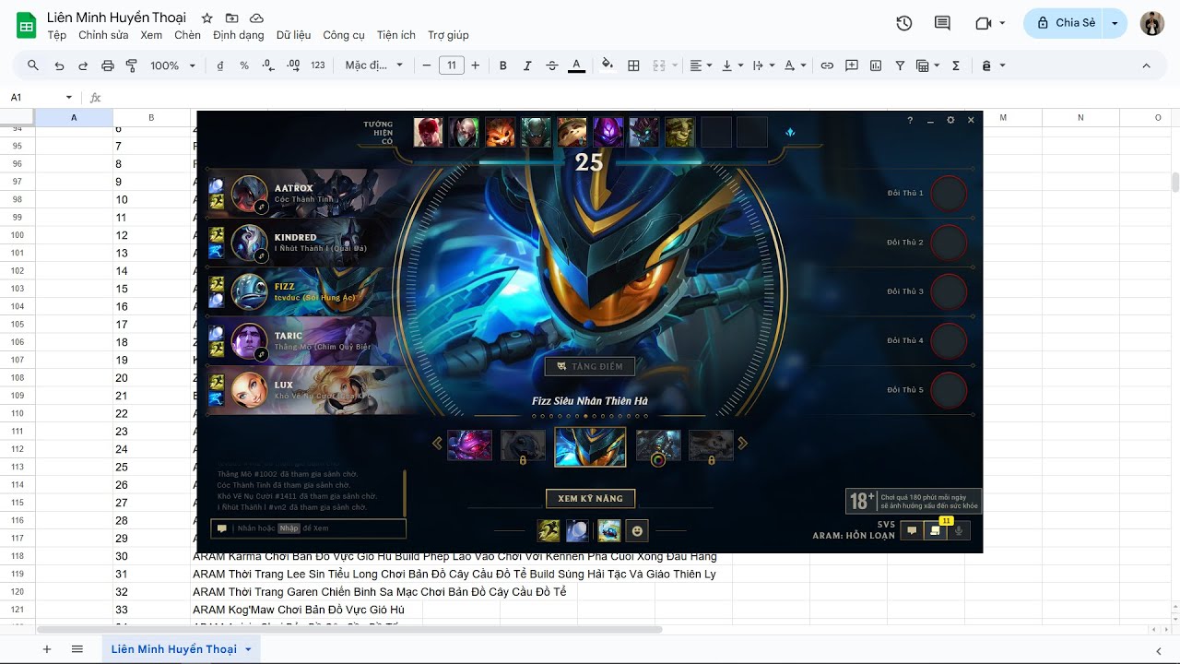Expand the Chia Sẻ share options arrow
This screenshot has height=664, width=1180.
pos(1115,23)
